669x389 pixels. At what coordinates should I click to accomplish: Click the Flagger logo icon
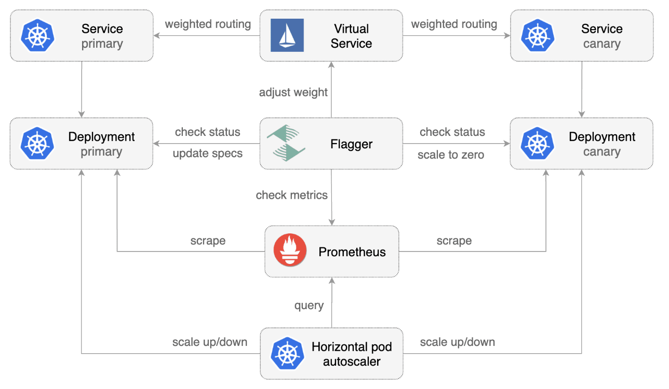pos(286,143)
